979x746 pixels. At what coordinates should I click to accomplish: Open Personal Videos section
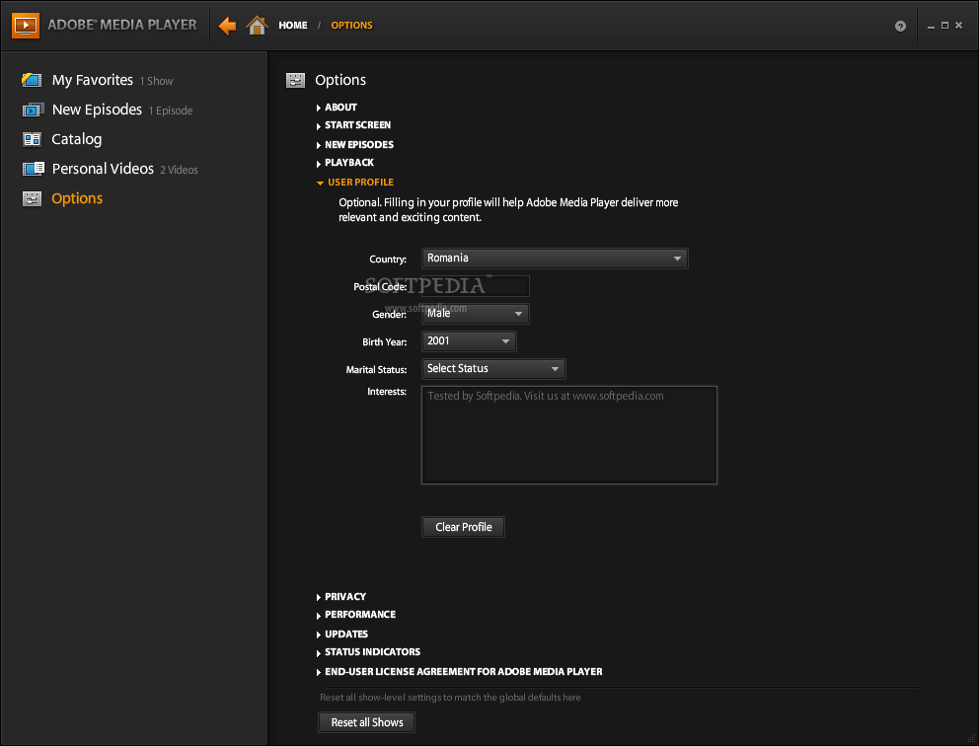pos(103,169)
